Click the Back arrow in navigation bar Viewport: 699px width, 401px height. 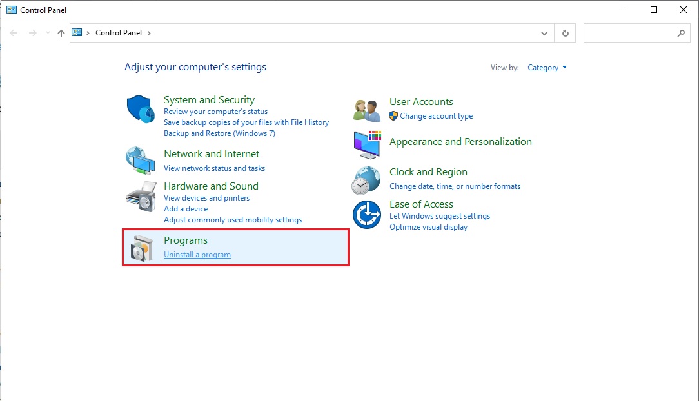pyautogui.click(x=14, y=33)
